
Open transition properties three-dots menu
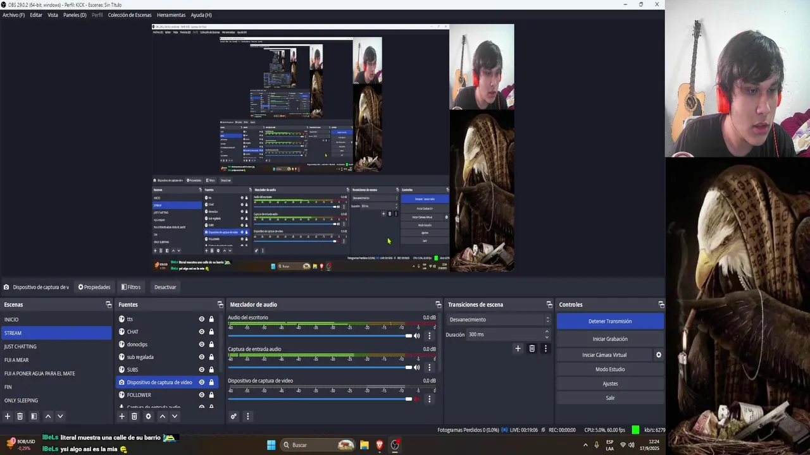point(545,348)
